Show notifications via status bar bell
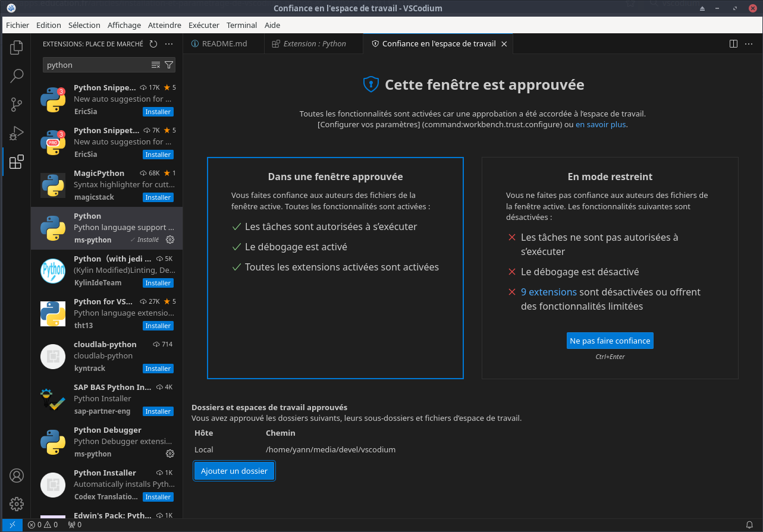 click(749, 525)
